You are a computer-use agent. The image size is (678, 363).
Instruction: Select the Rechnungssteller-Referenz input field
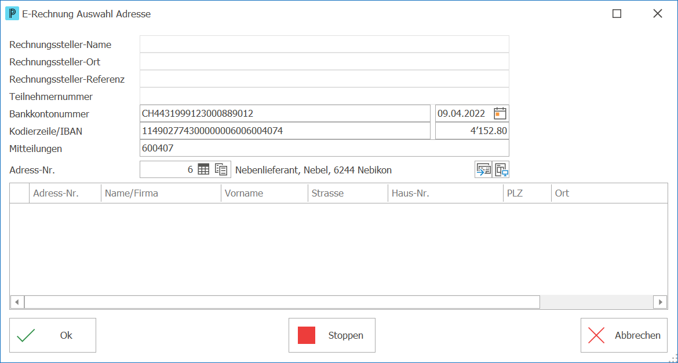pos(325,79)
